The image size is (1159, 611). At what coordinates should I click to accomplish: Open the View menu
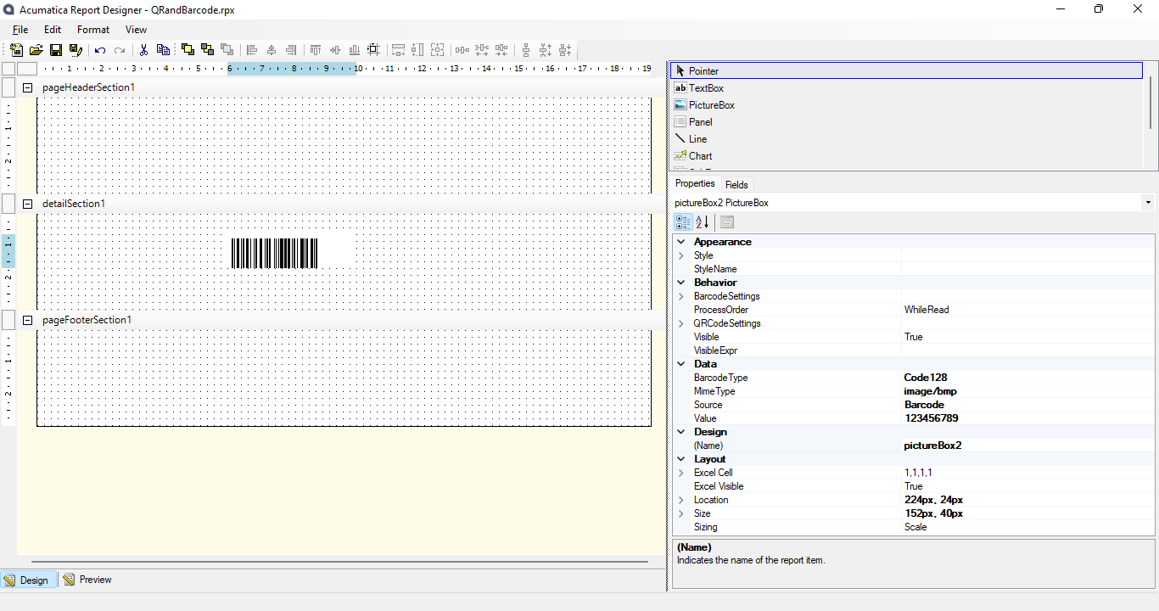(x=136, y=30)
